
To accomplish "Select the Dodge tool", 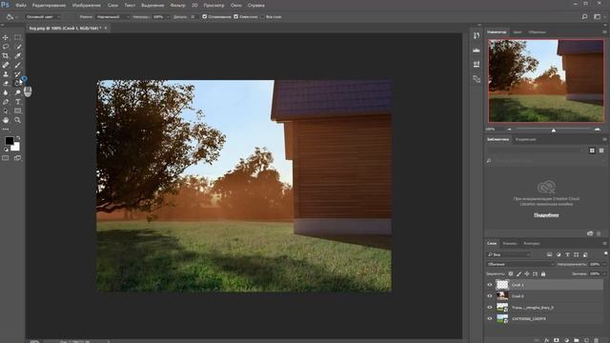I will point(17,92).
